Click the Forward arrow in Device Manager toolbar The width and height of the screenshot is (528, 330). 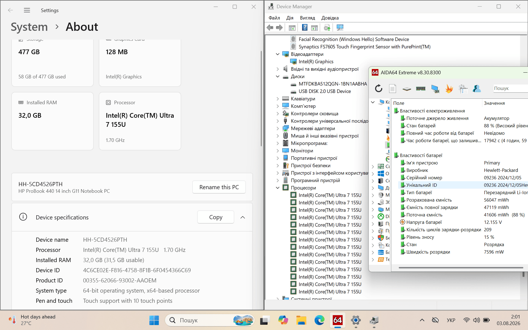(x=279, y=28)
